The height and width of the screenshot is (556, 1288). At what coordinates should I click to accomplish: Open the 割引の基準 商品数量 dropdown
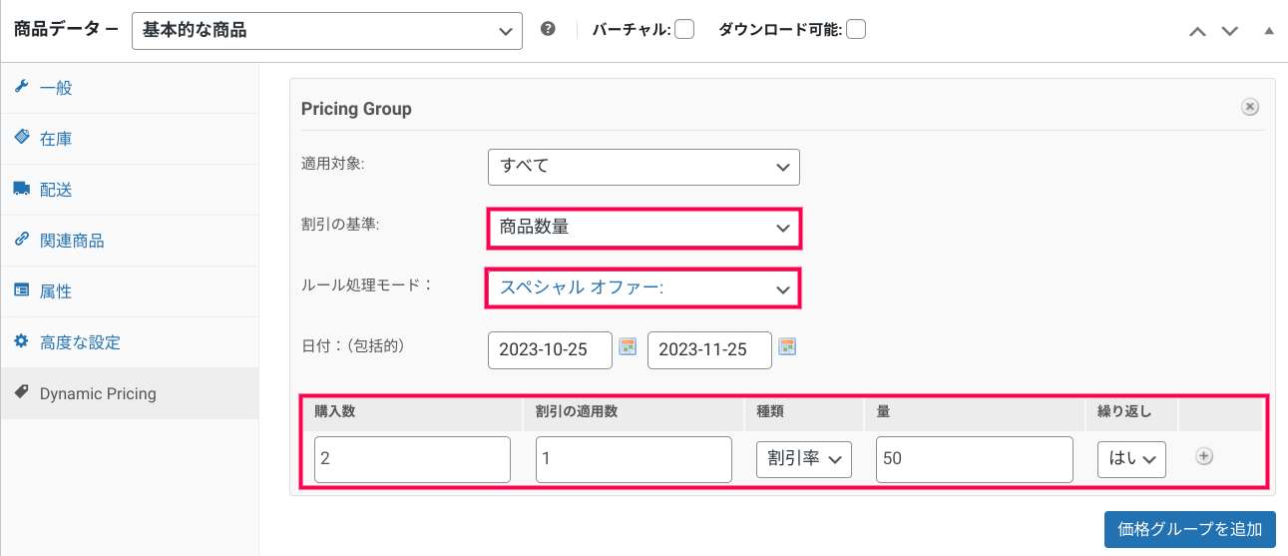[644, 228]
